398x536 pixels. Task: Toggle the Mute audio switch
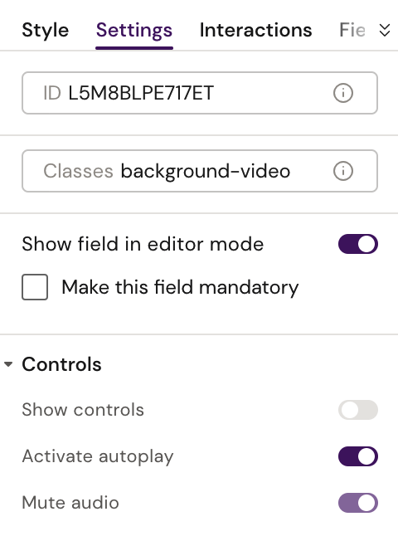point(358,503)
